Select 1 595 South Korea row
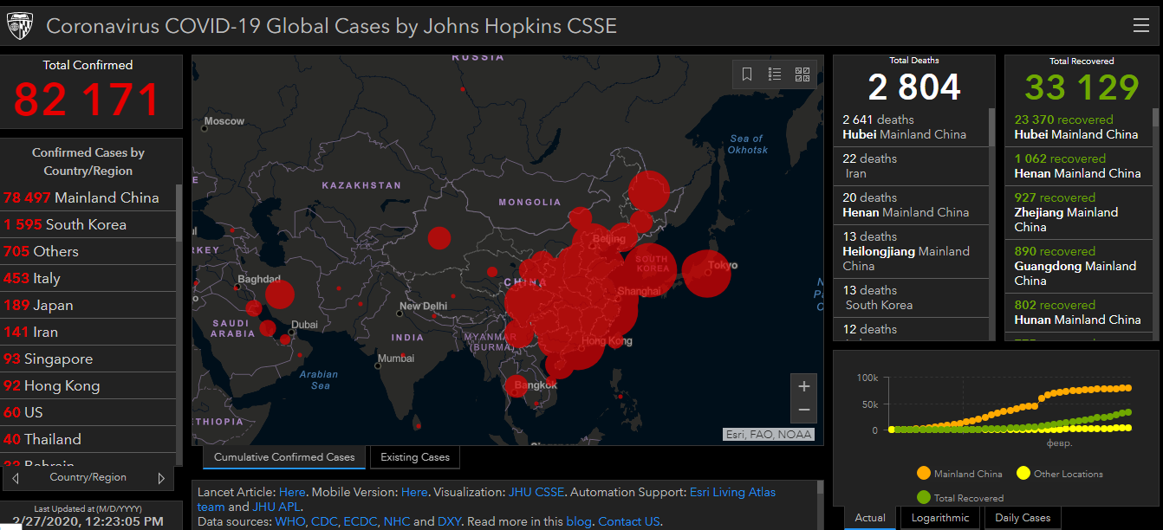The image size is (1163, 530). (88, 224)
